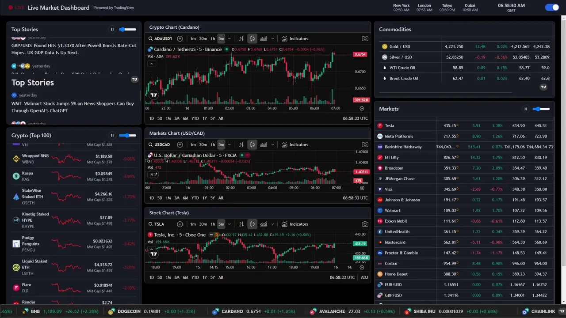
Task: Open symbol search on TSLA chart
Action: pyautogui.click(x=157, y=224)
